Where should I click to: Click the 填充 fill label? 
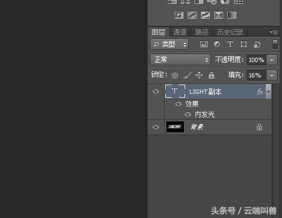[236, 75]
